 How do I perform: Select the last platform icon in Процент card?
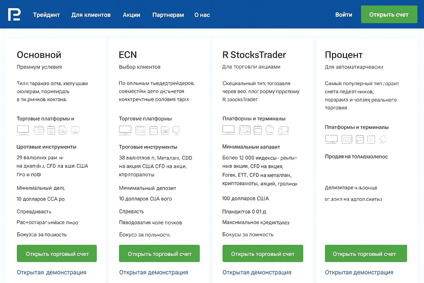[383, 140]
